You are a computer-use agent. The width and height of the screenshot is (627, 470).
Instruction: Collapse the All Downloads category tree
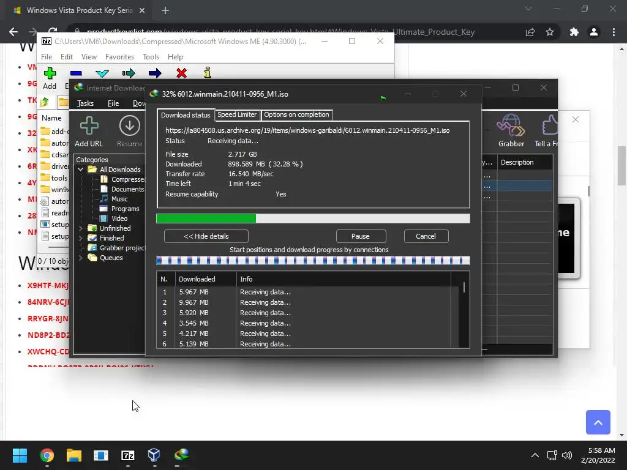point(80,170)
